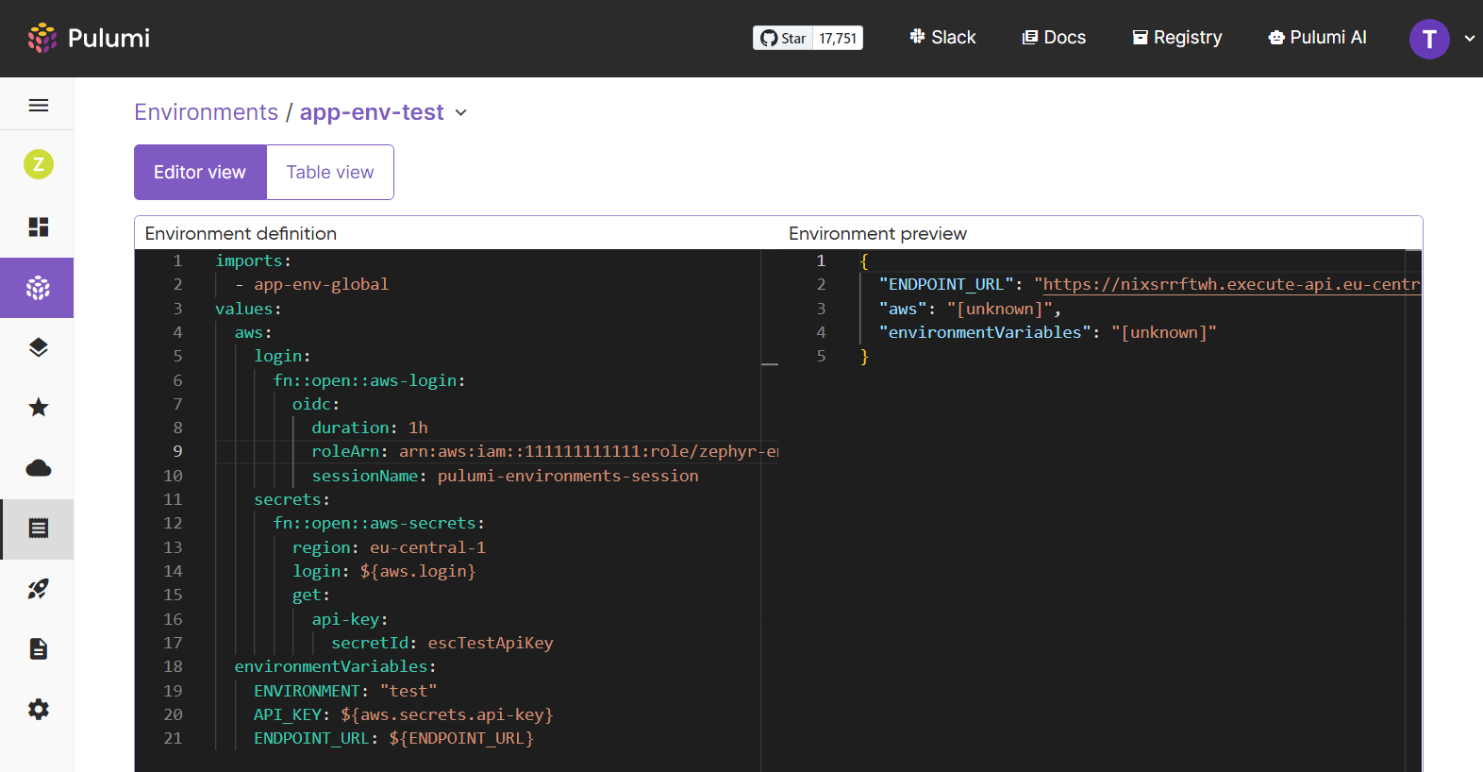Navigate to Environments breadcrumb
Viewport: 1483px width, 772px height.
[x=206, y=112]
